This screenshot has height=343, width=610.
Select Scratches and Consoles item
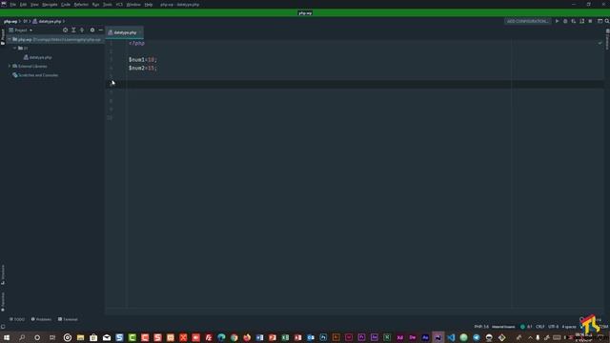[38, 75]
